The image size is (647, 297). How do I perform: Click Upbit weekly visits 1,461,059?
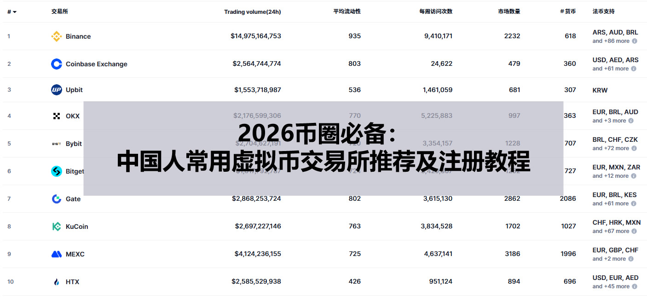438,90
